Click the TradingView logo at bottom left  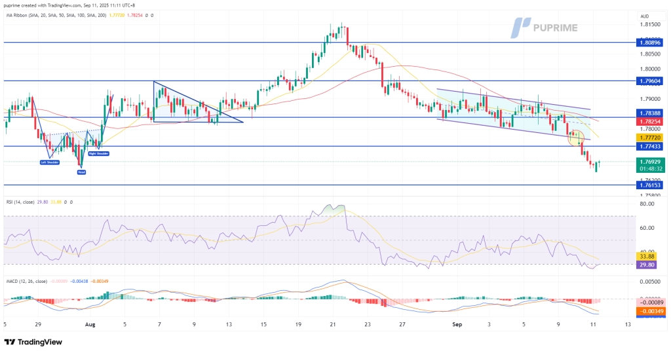(x=33, y=342)
